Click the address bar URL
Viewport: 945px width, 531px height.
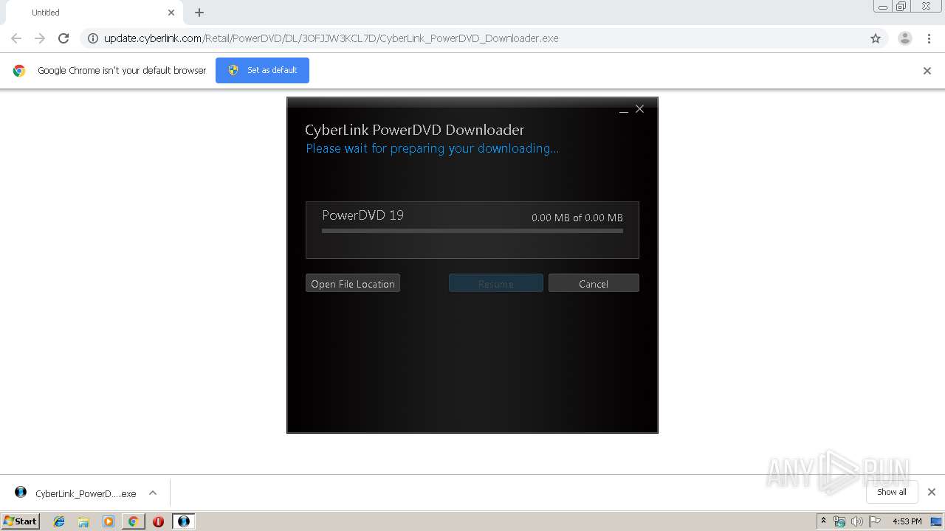[331, 38]
